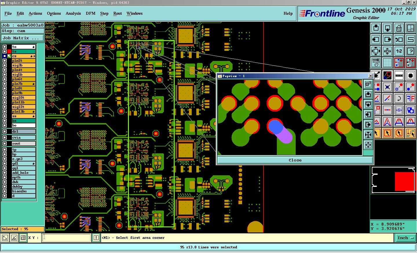Click the ruler measure tool icon
This screenshot has height=253, width=417.
coord(399,76)
